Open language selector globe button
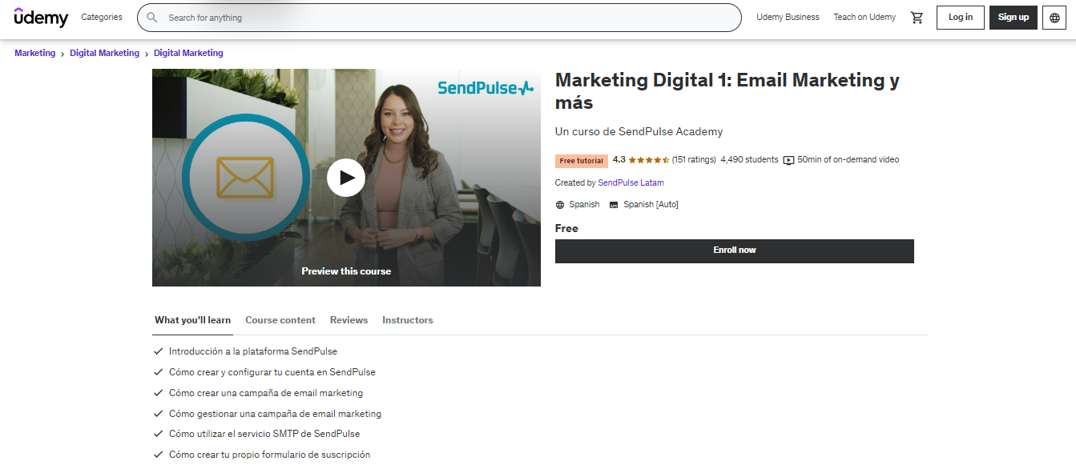Viewport: 1076px width, 469px height. 1054,18
